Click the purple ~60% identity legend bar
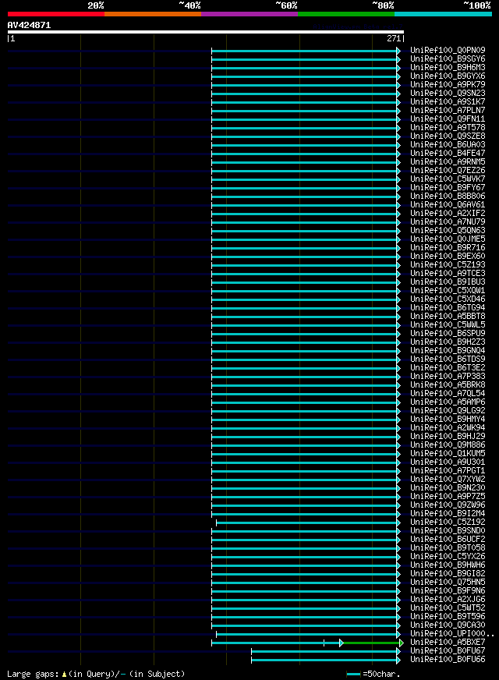Image resolution: width=499 pixels, height=680 pixels. coord(249,14)
